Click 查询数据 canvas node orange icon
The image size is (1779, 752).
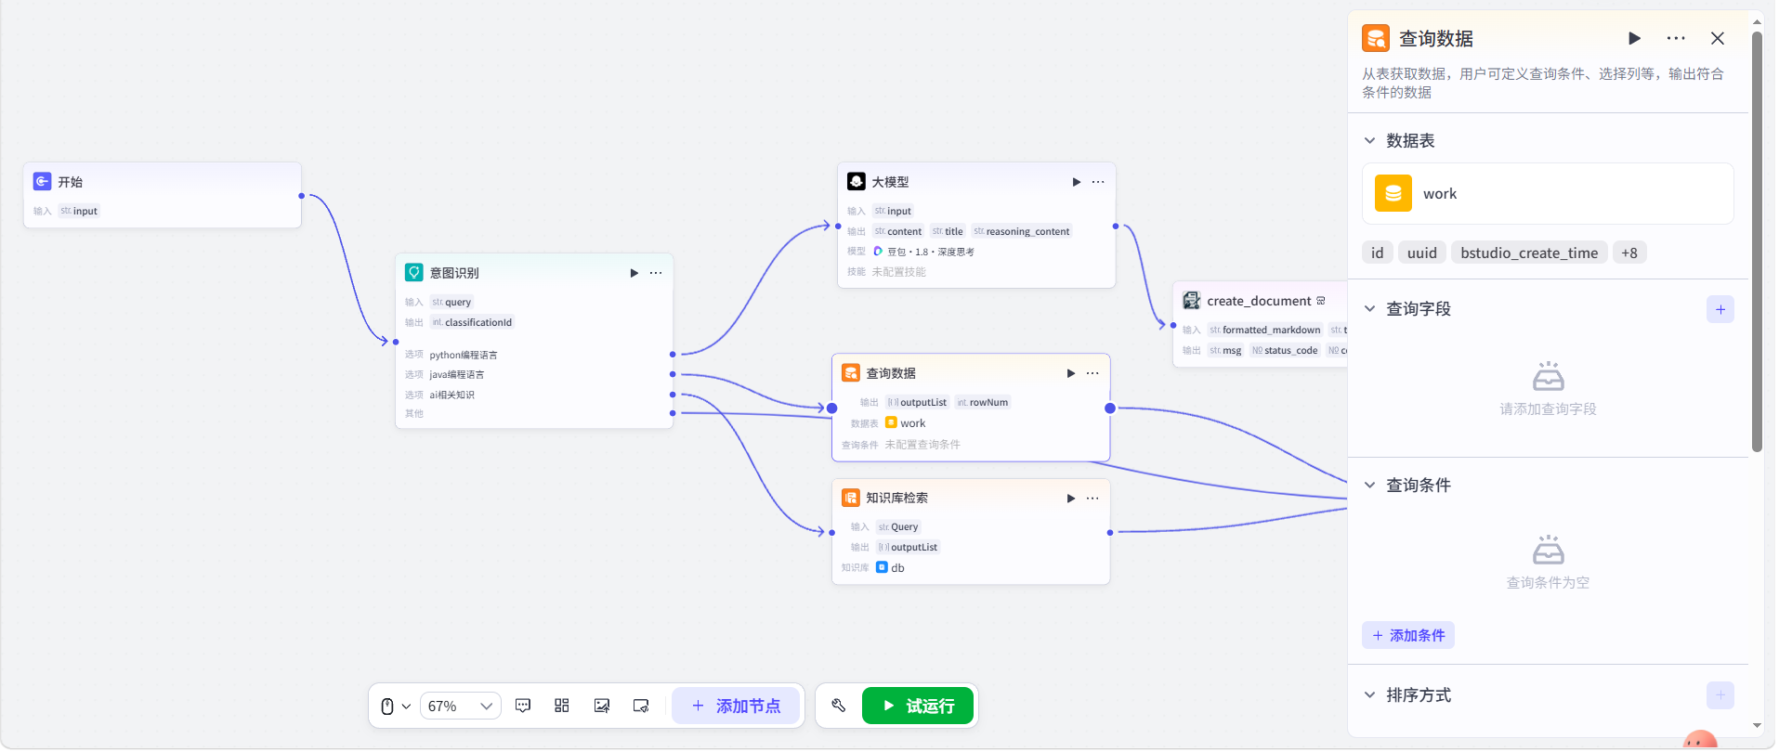coord(851,373)
